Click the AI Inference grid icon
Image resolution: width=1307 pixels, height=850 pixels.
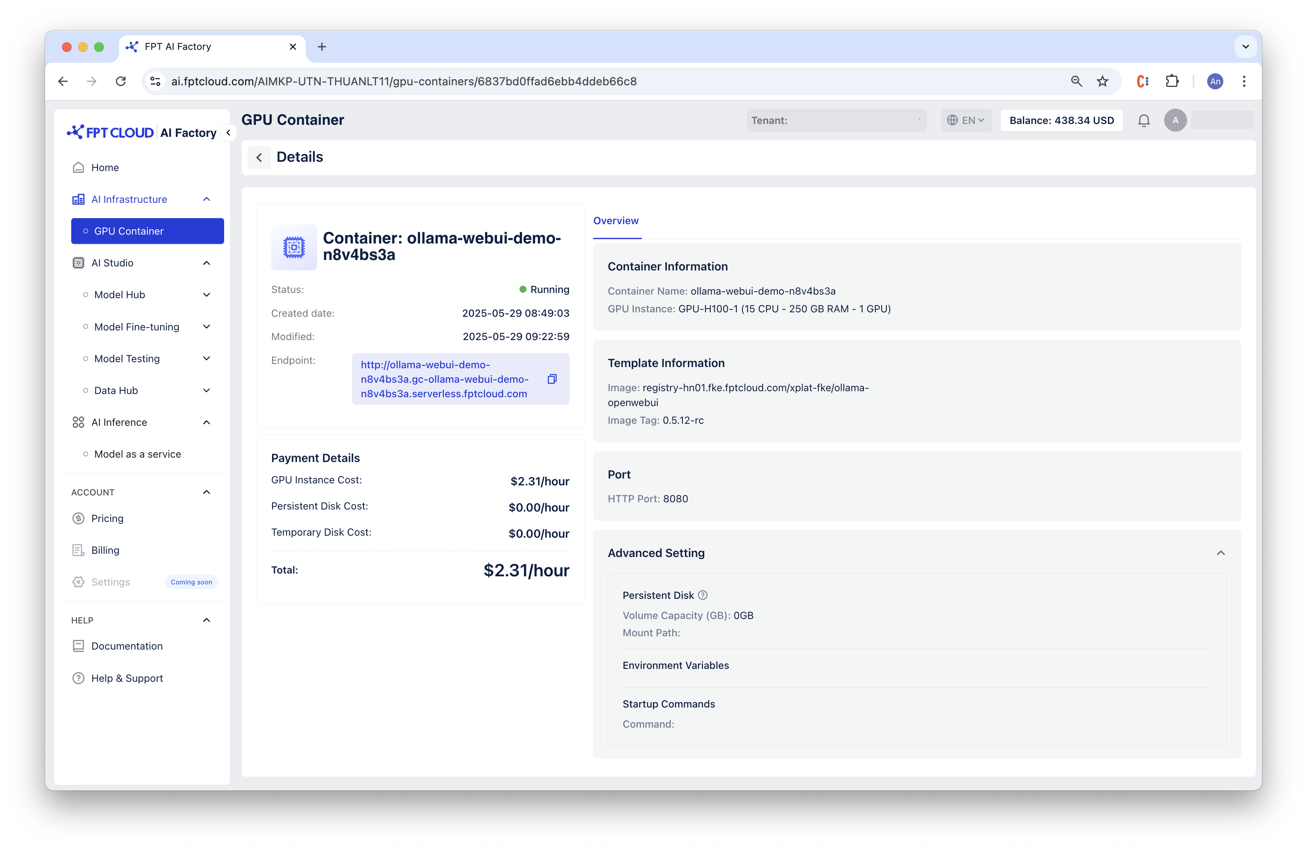tap(78, 422)
